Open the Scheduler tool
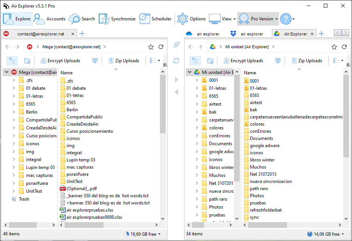The width and height of the screenshot is (352, 241). coord(155,19)
